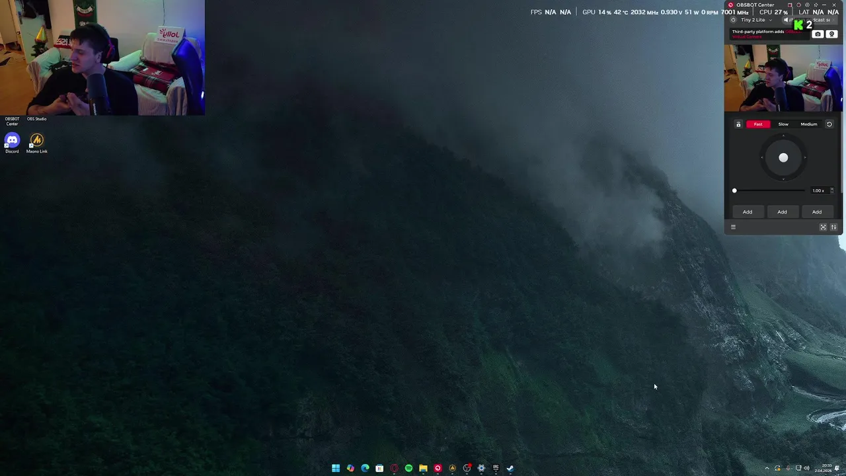Click the camera power icon in OBSBOT Center

click(x=734, y=20)
